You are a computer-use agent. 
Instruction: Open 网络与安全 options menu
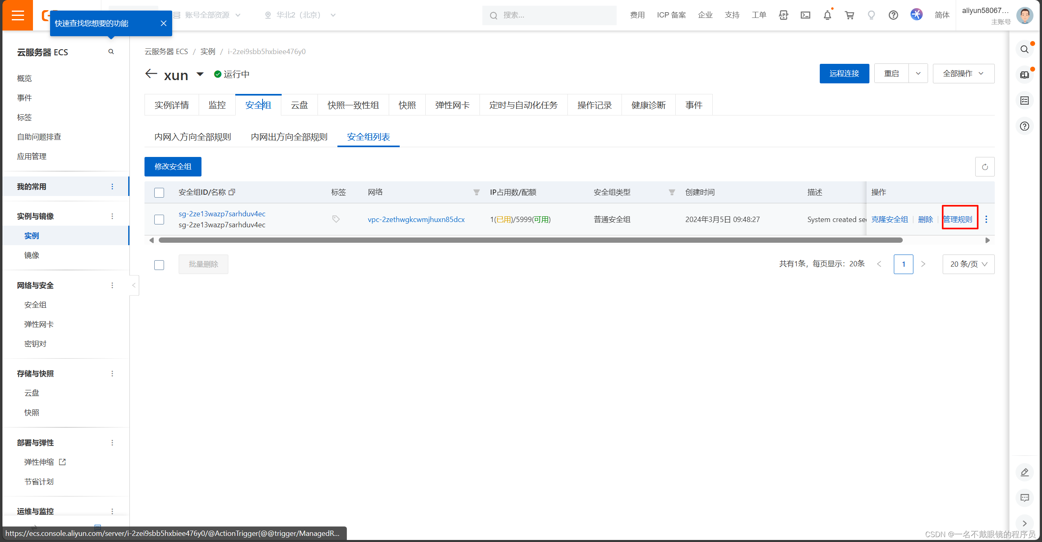pyautogui.click(x=112, y=285)
